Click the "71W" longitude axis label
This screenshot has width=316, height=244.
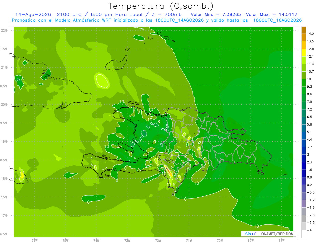tap(189, 241)
